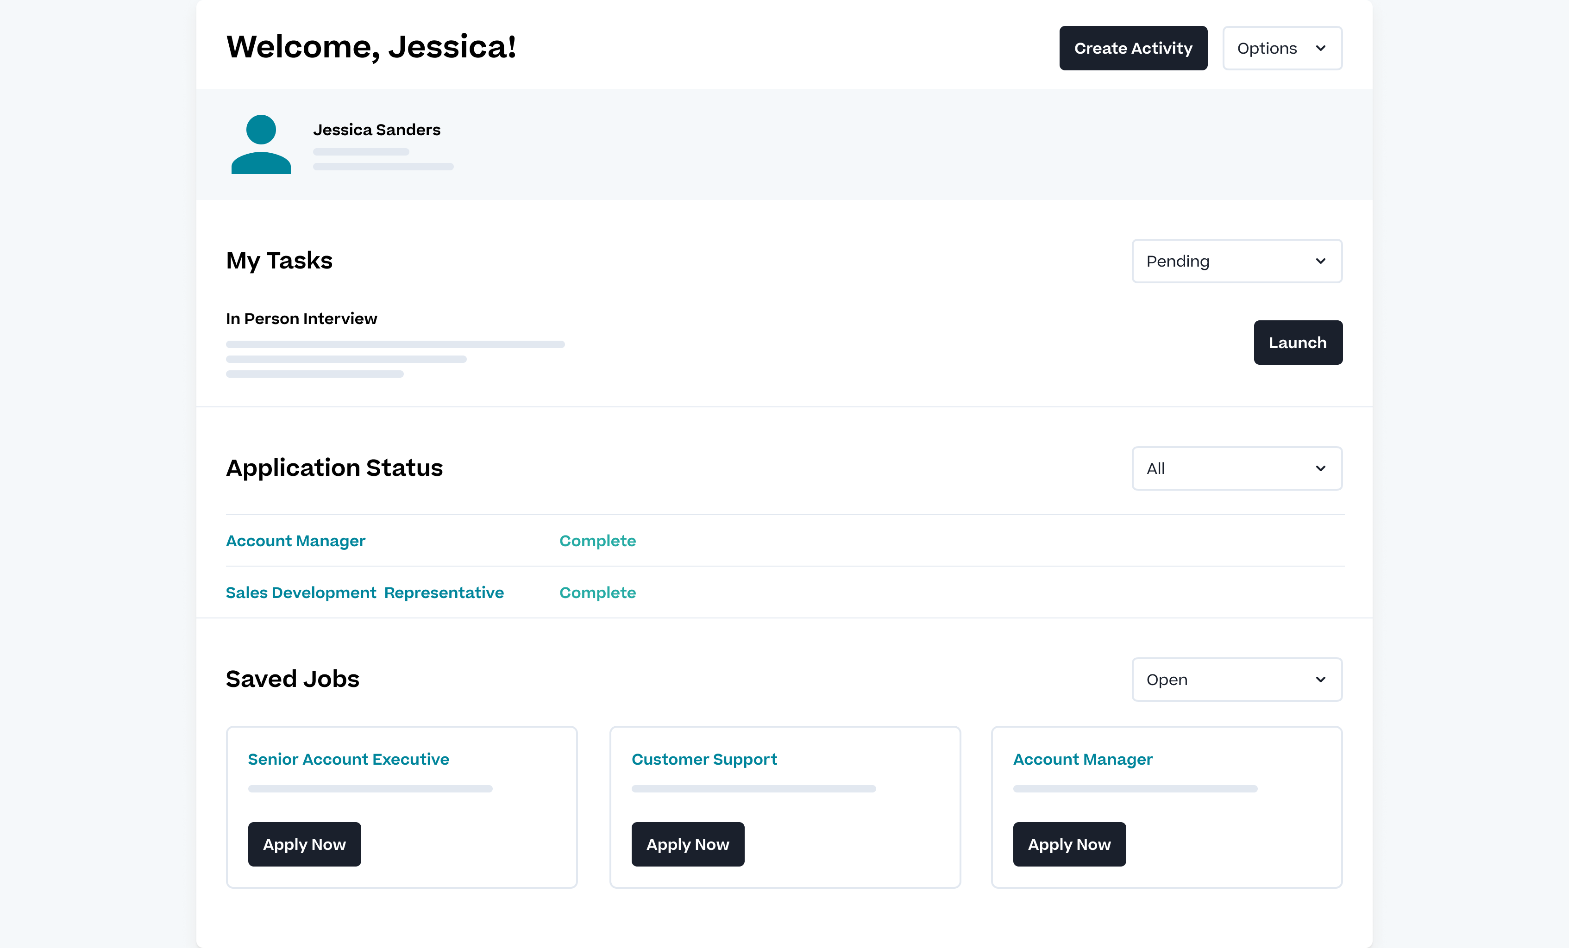This screenshot has height=948, width=1569.
Task: View the Senior Account Executive job posting
Action: pos(348,759)
